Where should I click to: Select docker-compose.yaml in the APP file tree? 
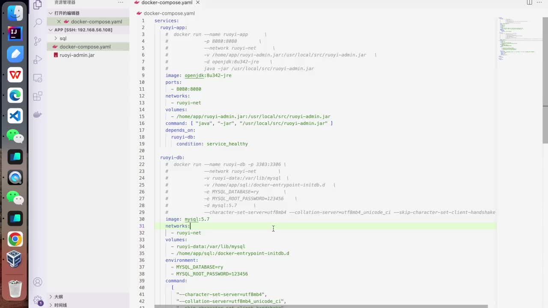85,47
